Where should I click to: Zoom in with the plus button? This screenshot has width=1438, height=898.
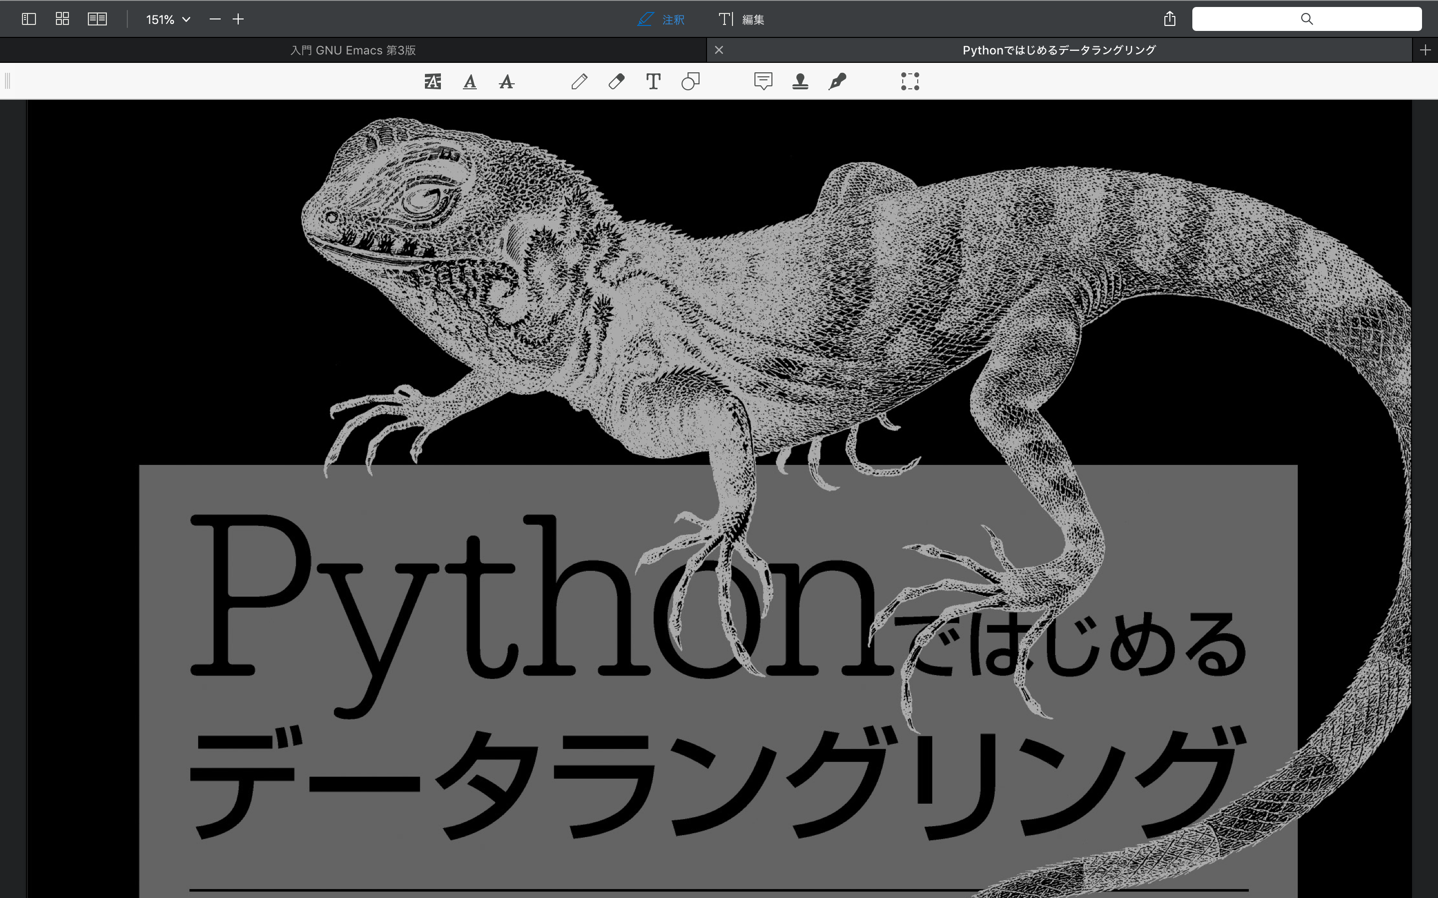coord(238,19)
